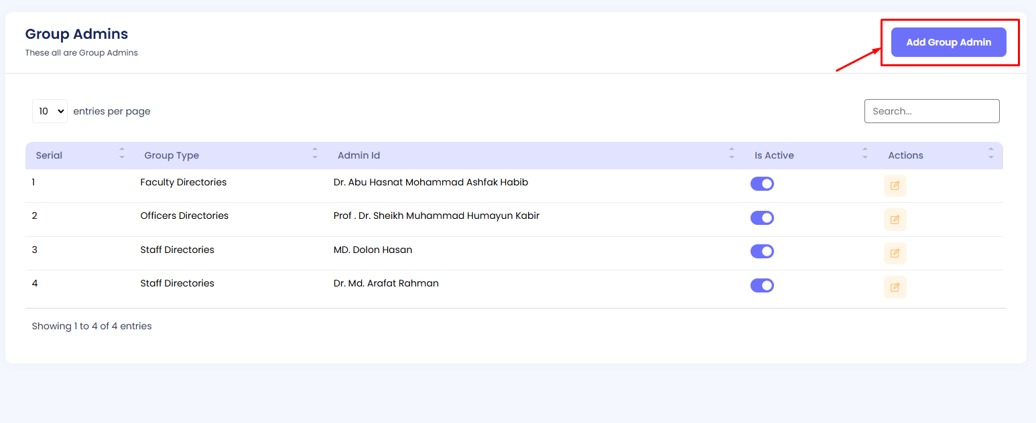Click the Admin Id column header text

[359, 155]
